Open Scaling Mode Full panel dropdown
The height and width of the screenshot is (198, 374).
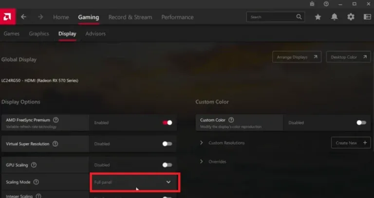135,182
